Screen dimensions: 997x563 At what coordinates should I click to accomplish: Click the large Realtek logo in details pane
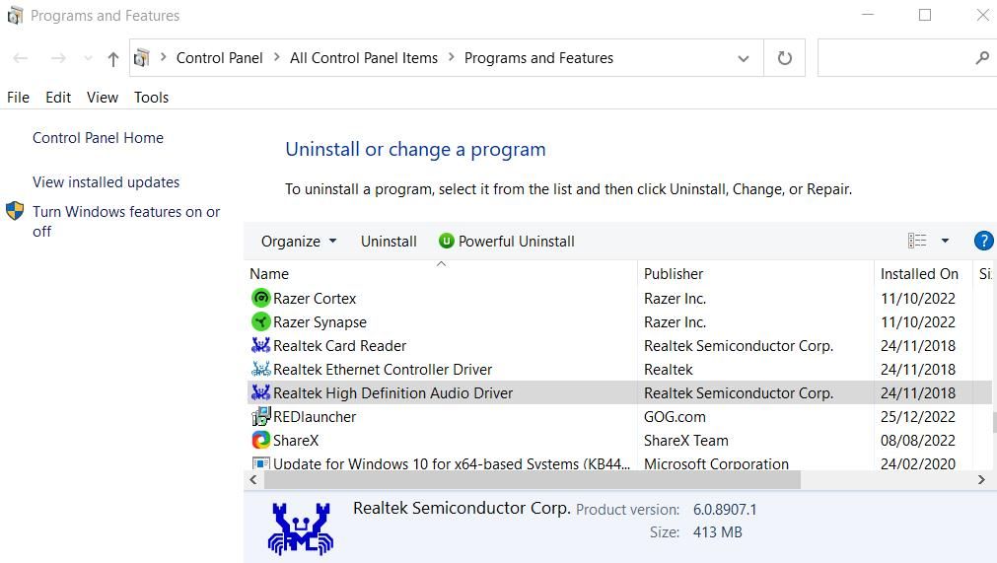pyautogui.click(x=300, y=528)
